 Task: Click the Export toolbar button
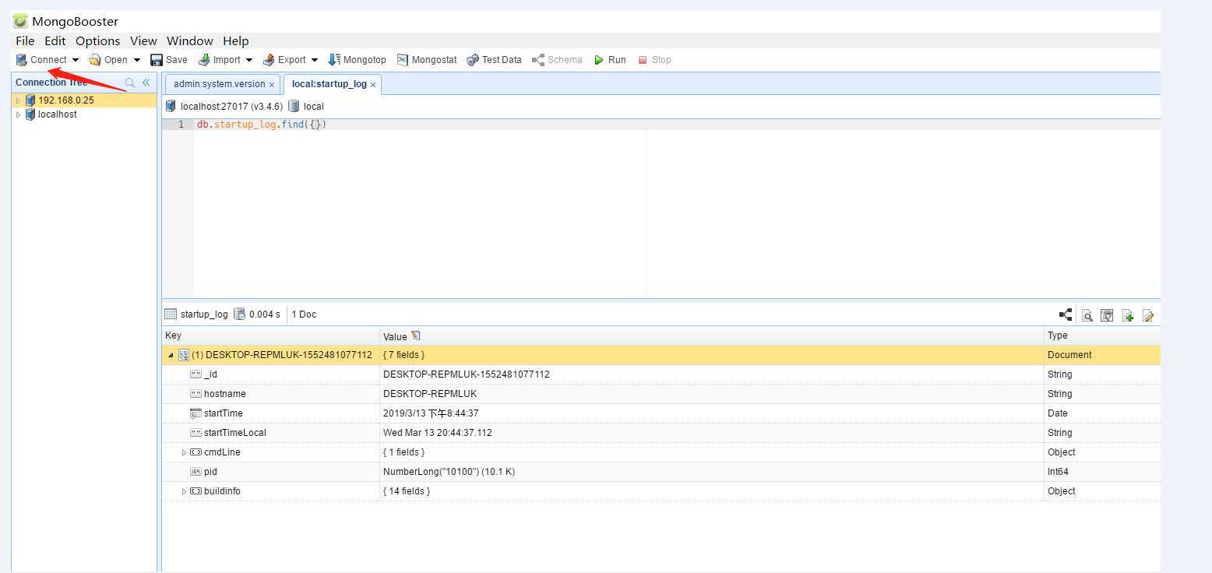tap(284, 60)
